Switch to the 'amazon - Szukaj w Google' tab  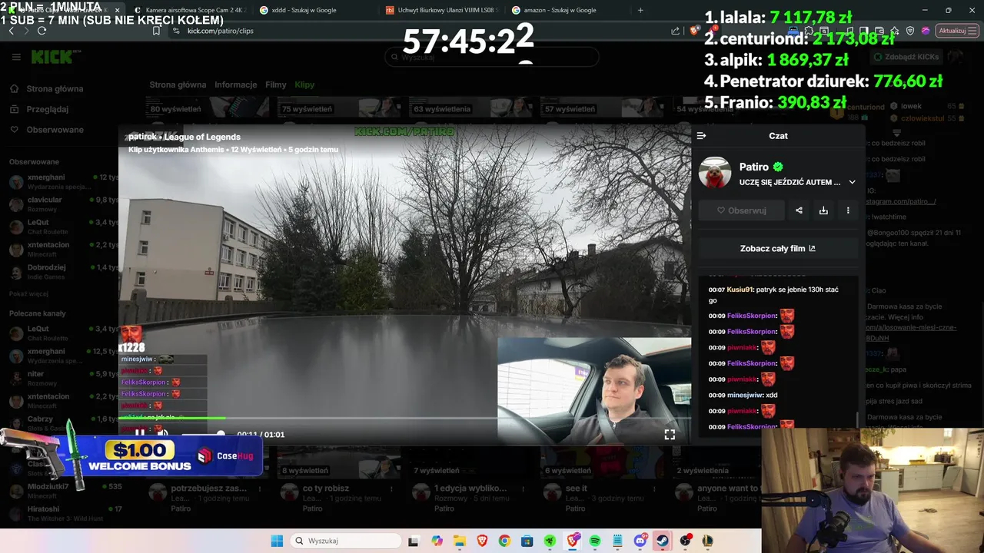[x=563, y=10]
